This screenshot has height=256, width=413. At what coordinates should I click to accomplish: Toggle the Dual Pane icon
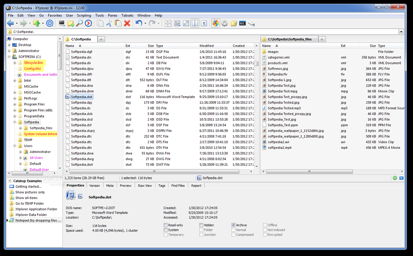[195, 23]
